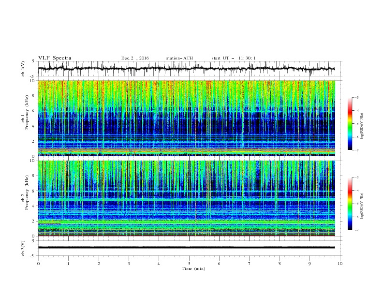Click the "4" kHz tick of ch.2 spectrogram

pyautogui.click(x=34, y=206)
